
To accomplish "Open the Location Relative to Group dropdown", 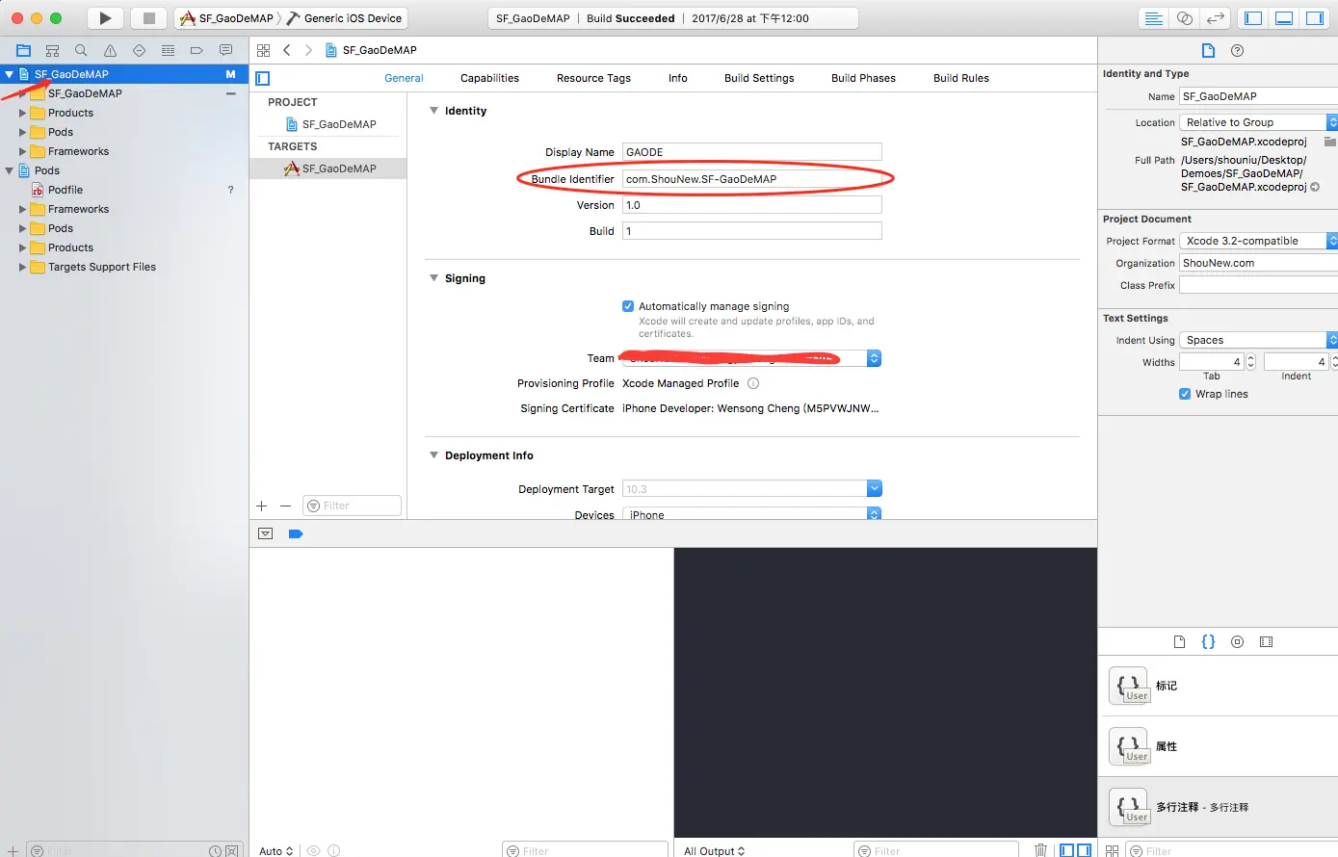I will coord(1259,122).
